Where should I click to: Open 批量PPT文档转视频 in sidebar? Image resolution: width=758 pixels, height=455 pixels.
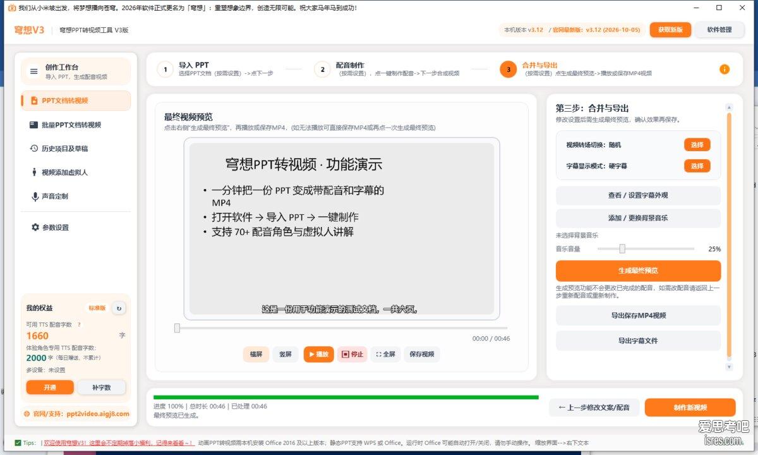(x=76, y=125)
